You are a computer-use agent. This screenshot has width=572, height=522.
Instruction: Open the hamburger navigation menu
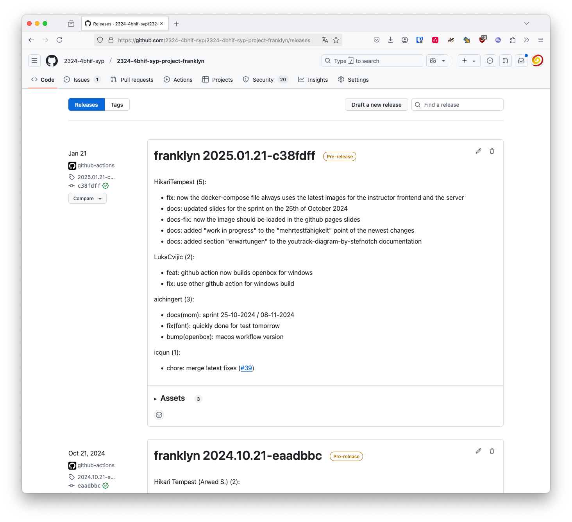tap(34, 61)
